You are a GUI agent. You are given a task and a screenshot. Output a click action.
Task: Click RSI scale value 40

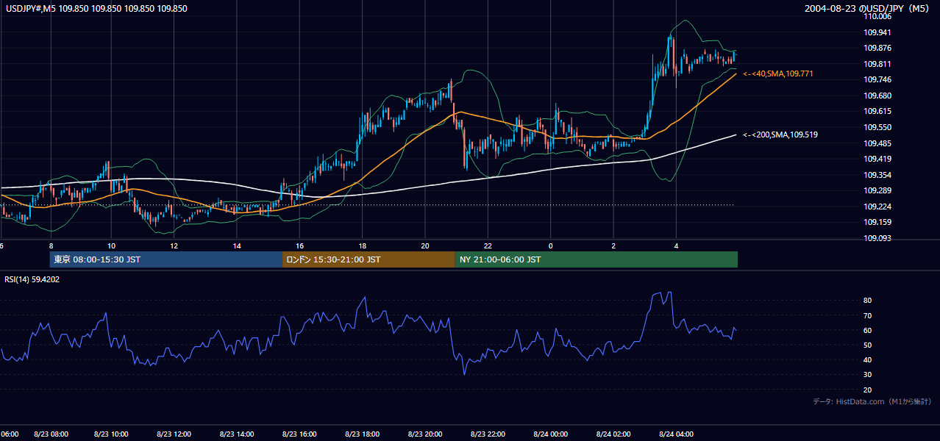coord(868,359)
